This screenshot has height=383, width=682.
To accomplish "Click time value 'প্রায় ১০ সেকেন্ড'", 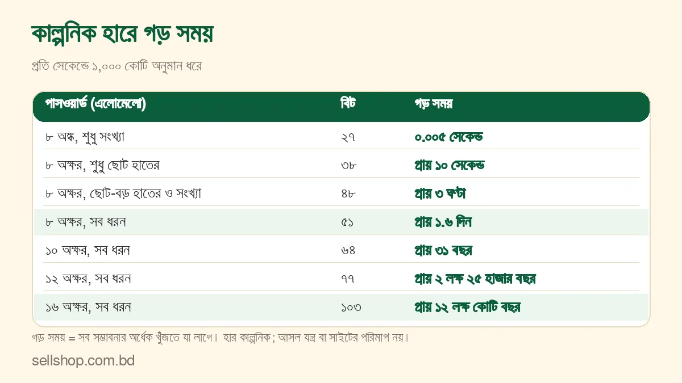I will coord(450,165).
